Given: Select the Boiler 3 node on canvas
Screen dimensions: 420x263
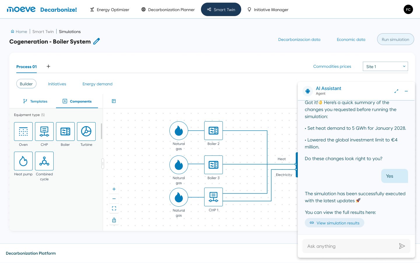Looking at the screenshot, I should [213, 165].
